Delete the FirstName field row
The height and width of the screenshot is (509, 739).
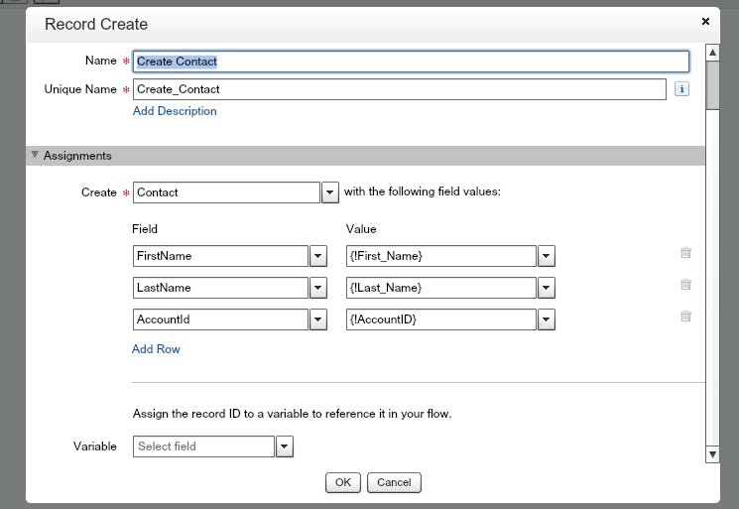(x=685, y=253)
